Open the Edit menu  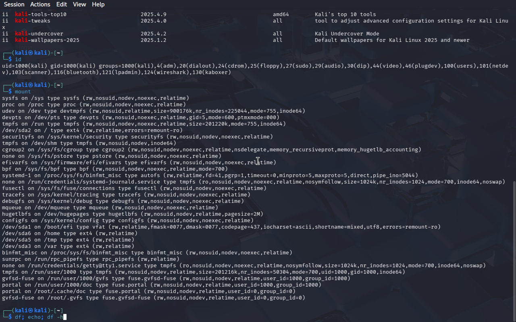click(x=62, y=4)
